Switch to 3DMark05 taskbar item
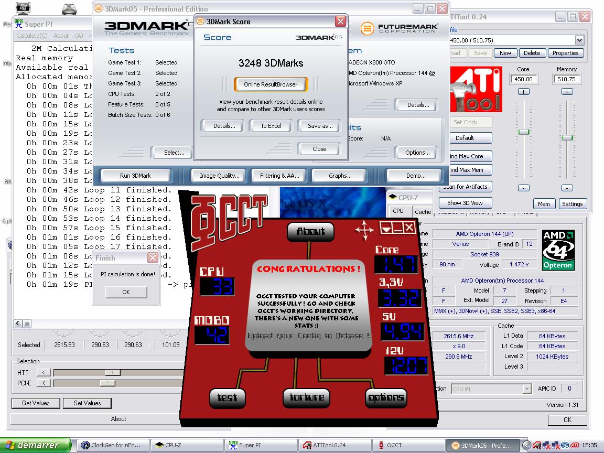The image size is (604, 453). [x=483, y=445]
